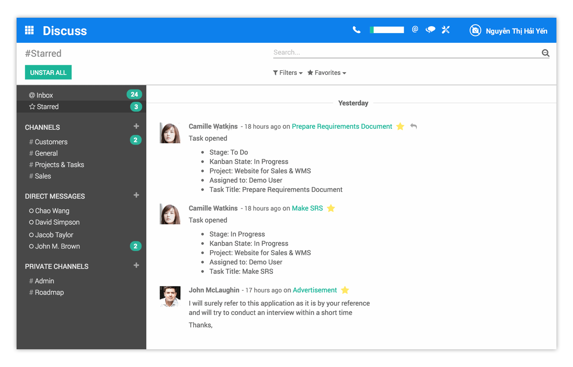Click the phone icon in the top bar
573x367 pixels.
356,29
